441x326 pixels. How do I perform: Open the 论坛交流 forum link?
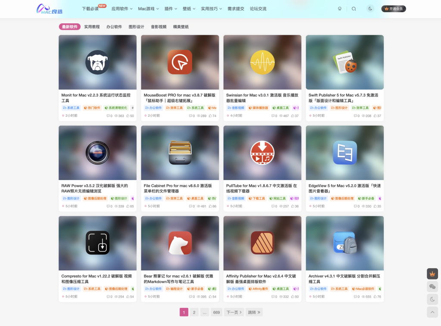pos(258,9)
